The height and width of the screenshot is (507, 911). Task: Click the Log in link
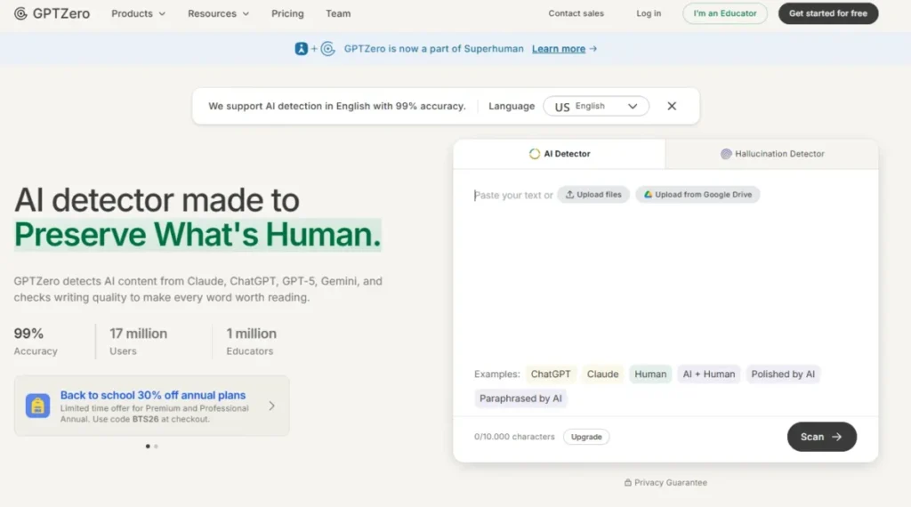click(649, 13)
